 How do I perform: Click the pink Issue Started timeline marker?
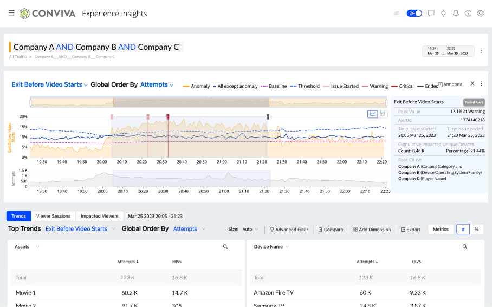112,116
